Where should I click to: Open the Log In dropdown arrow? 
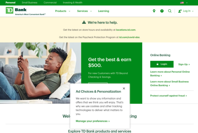(193, 11)
